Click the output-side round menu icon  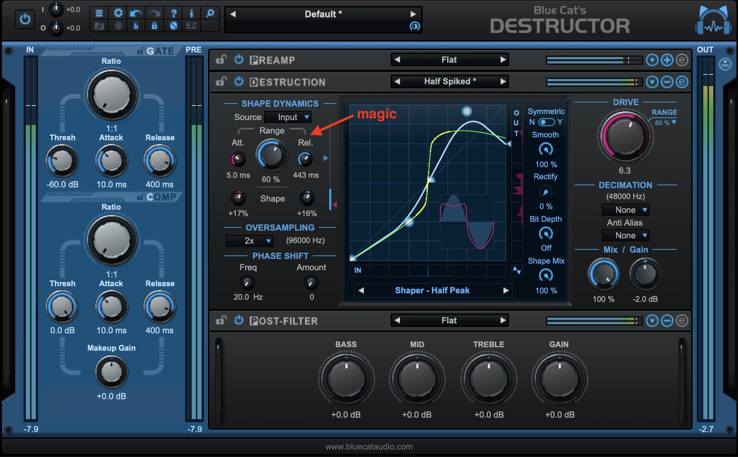pyautogui.click(x=725, y=64)
